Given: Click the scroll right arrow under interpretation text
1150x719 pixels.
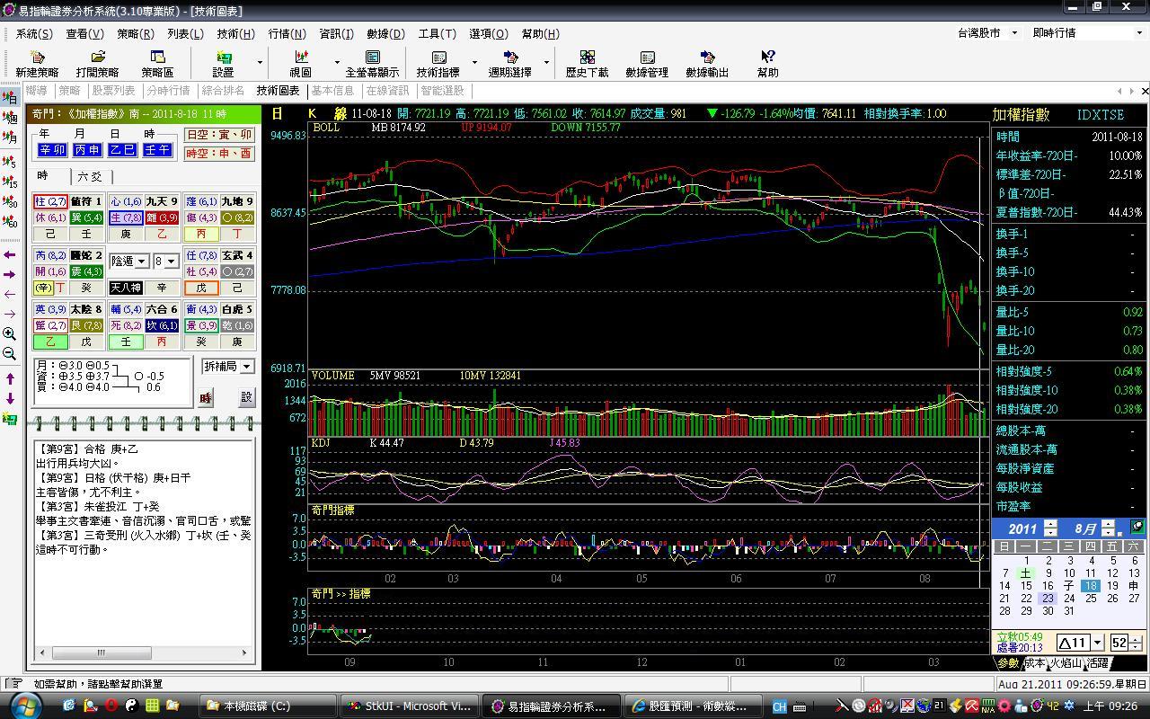Looking at the screenshot, I should pos(243,652).
